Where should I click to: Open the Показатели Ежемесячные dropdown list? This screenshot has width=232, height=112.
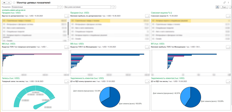59,7
